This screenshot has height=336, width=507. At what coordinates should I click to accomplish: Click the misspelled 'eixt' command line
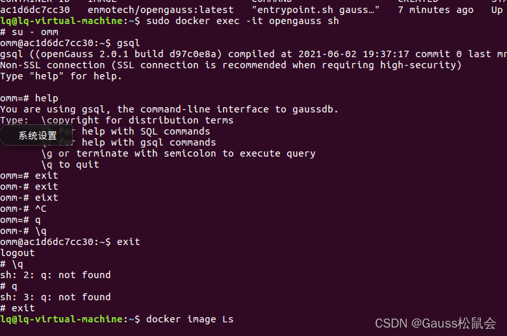29,198
